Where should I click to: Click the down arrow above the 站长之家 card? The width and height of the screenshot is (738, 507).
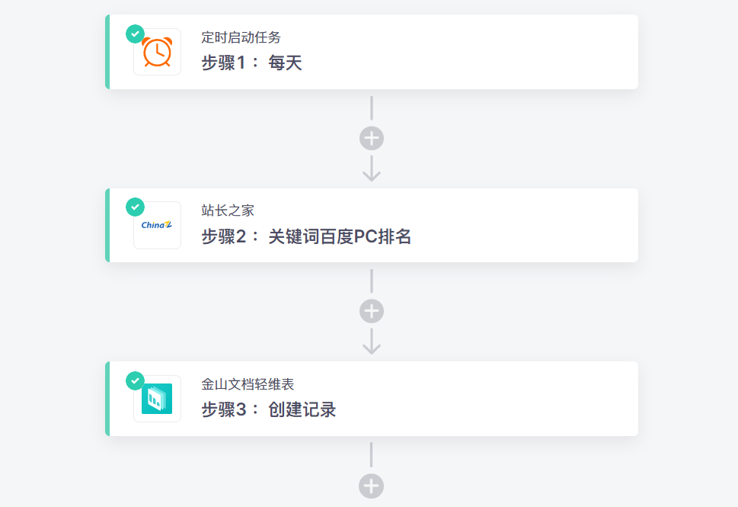pyautogui.click(x=372, y=168)
